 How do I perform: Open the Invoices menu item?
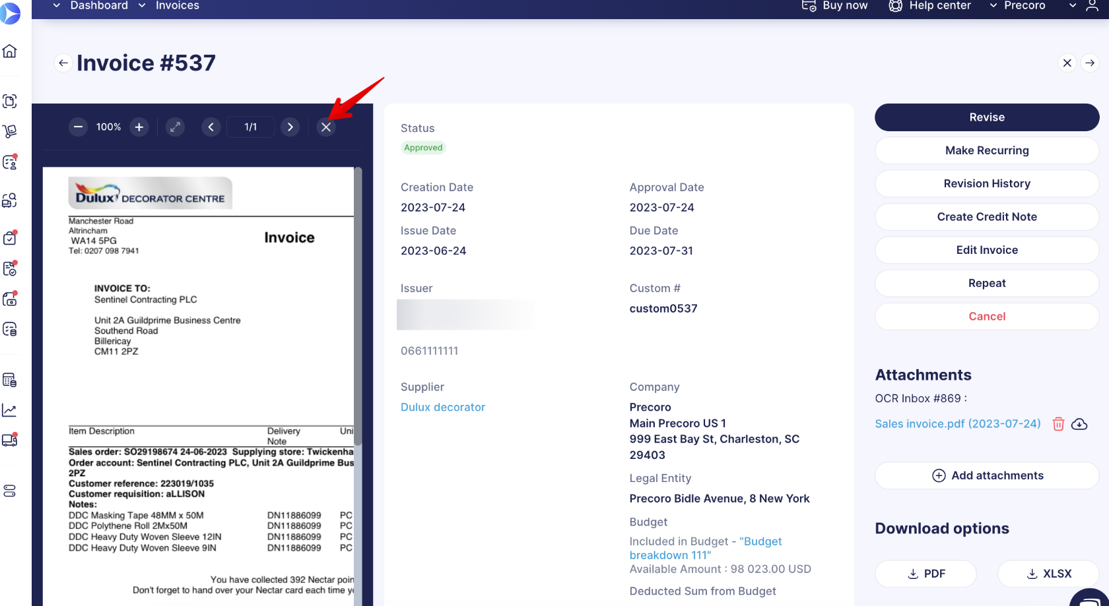tap(177, 5)
